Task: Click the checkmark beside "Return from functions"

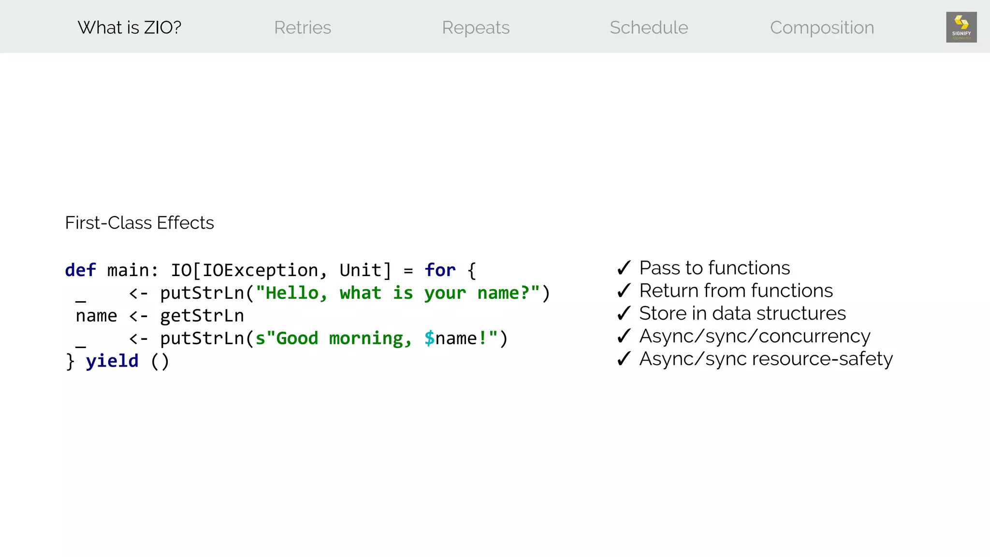Action: tap(624, 291)
